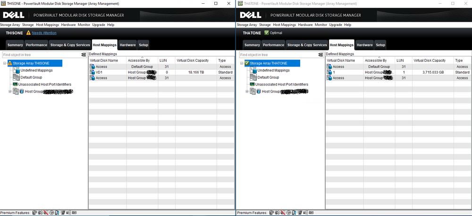The image size is (472, 216).
Task: Switch to the Hardware tab in THISONE
Action: pyautogui.click(x=127, y=45)
